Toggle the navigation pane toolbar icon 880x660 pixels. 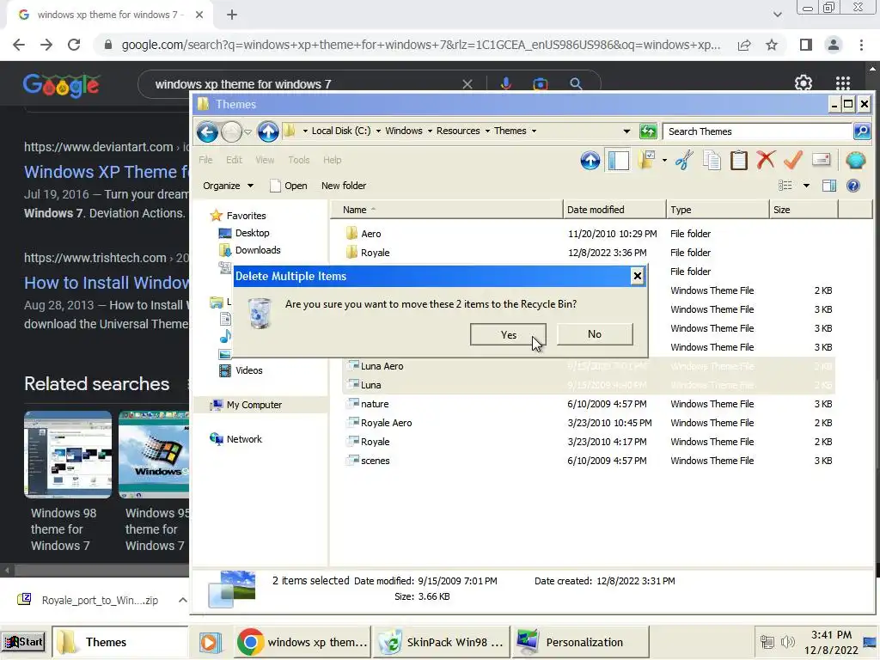(619, 161)
